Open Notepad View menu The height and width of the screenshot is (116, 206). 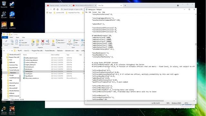[99, 12]
